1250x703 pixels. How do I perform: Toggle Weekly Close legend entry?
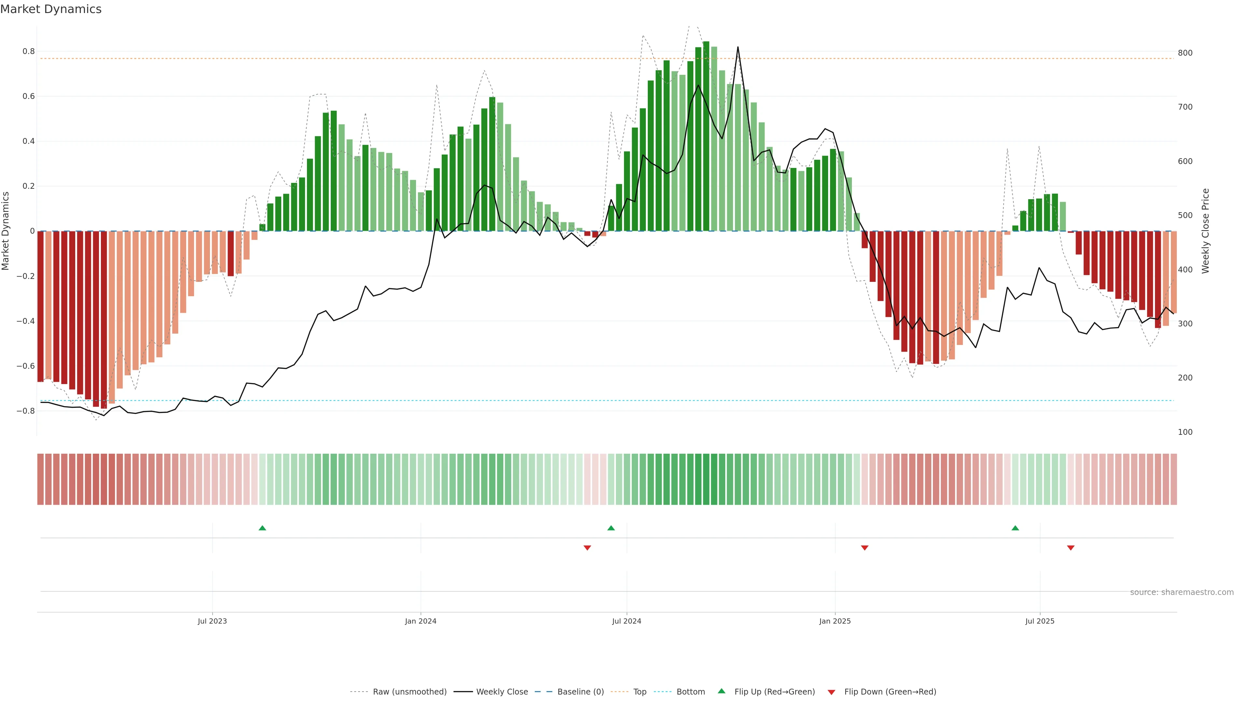coord(502,692)
